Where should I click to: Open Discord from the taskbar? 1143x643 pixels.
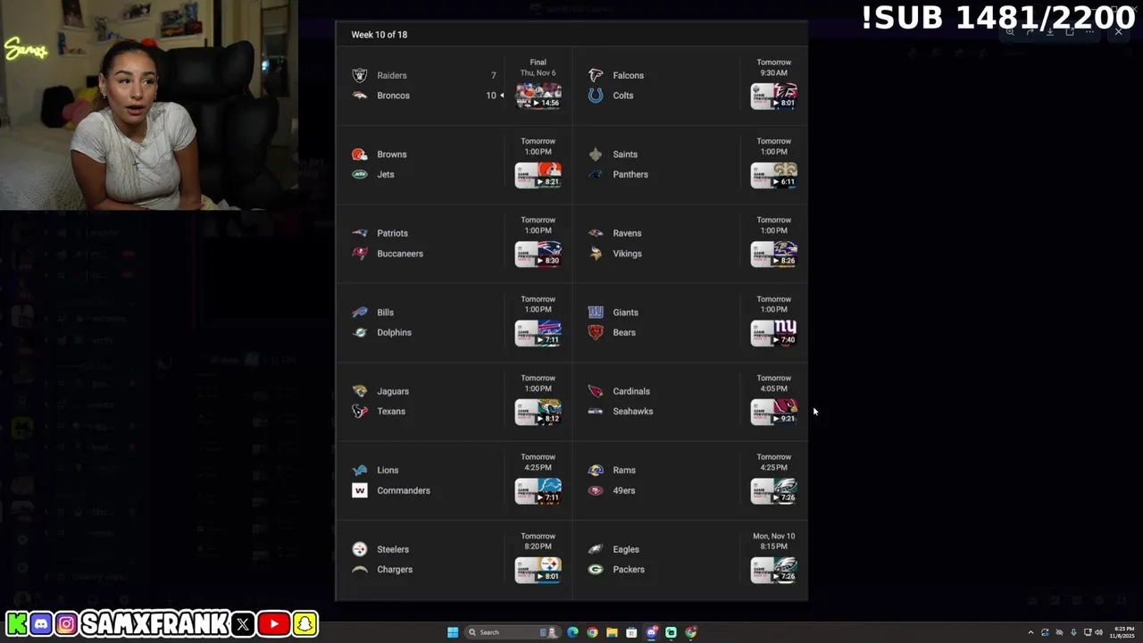pos(652,632)
